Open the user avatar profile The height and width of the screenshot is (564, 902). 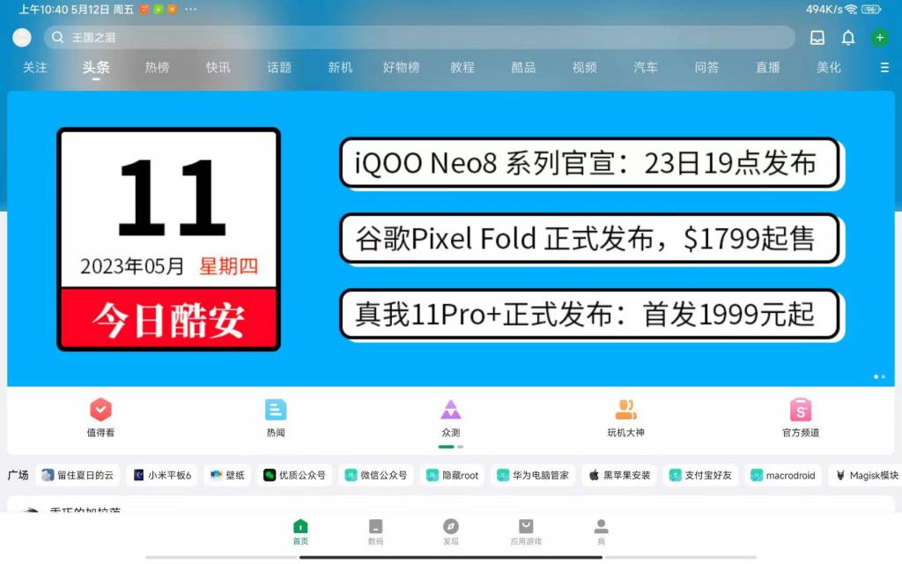(x=22, y=37)
